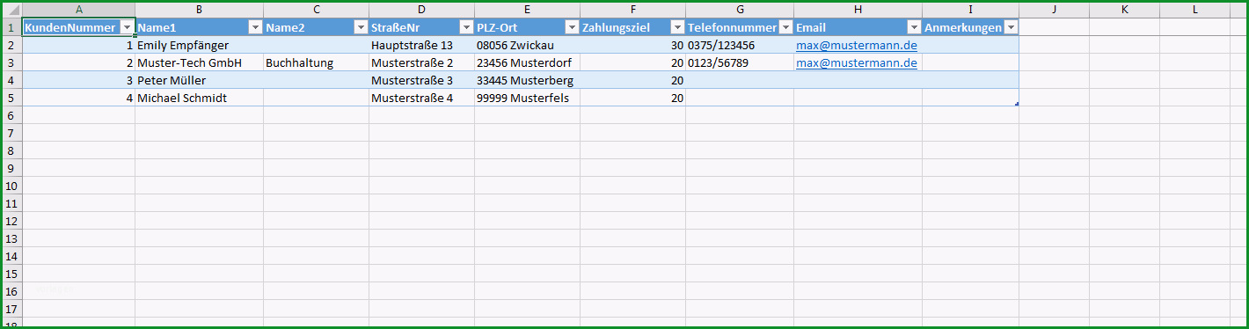This screenshot has height=329, width=1249.
Task: Select the cell Emily Empfänger
Action: (199, 45)
